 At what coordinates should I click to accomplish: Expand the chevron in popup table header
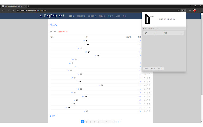(181, 33)
